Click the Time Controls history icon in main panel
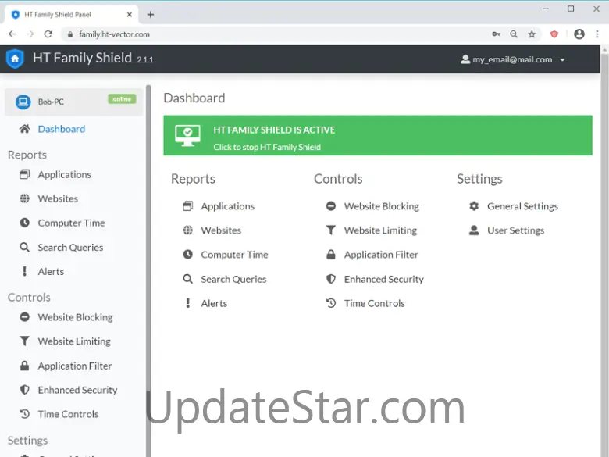This screenshot has height=457, width=609. 331,303
